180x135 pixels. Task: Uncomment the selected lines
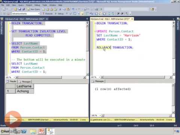click(x=112, y=13)
